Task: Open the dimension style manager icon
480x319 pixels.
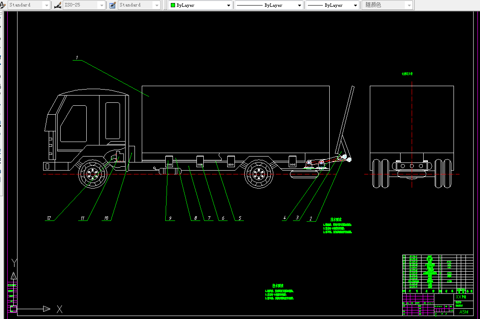Action: click(x=57, y=5)
